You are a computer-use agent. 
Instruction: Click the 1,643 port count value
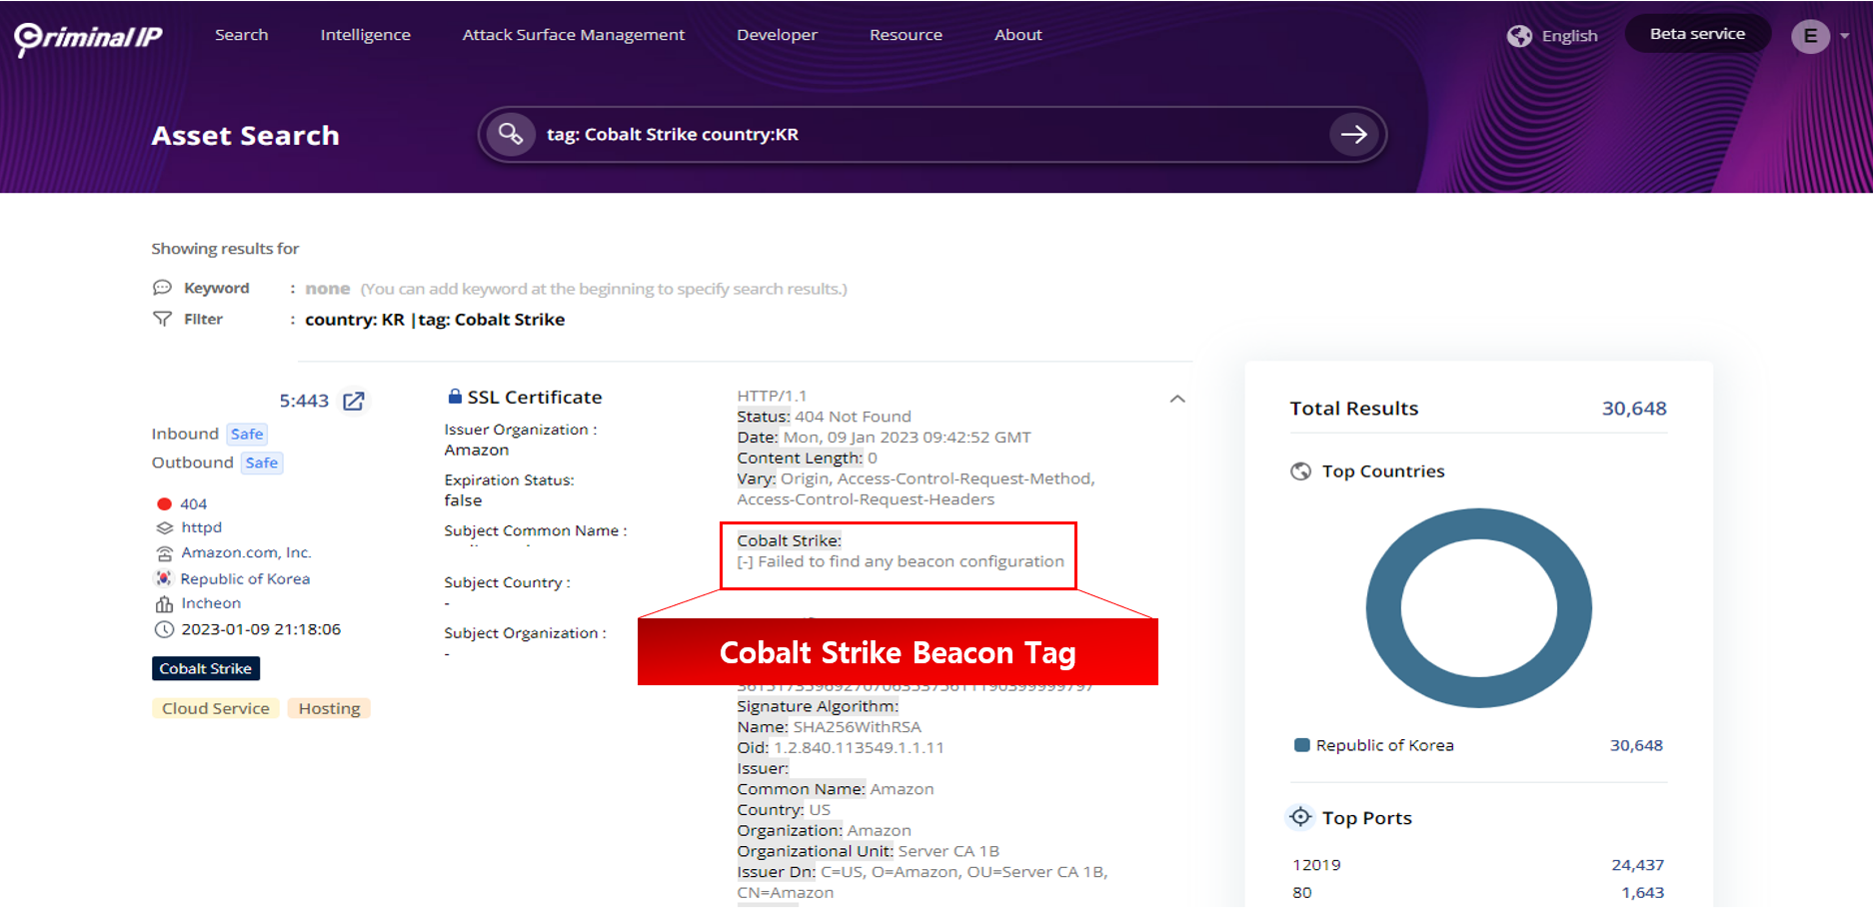click(x=1643, y=893)
